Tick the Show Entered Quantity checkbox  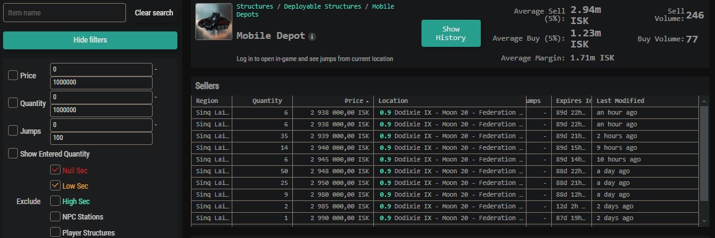(13, 154)
